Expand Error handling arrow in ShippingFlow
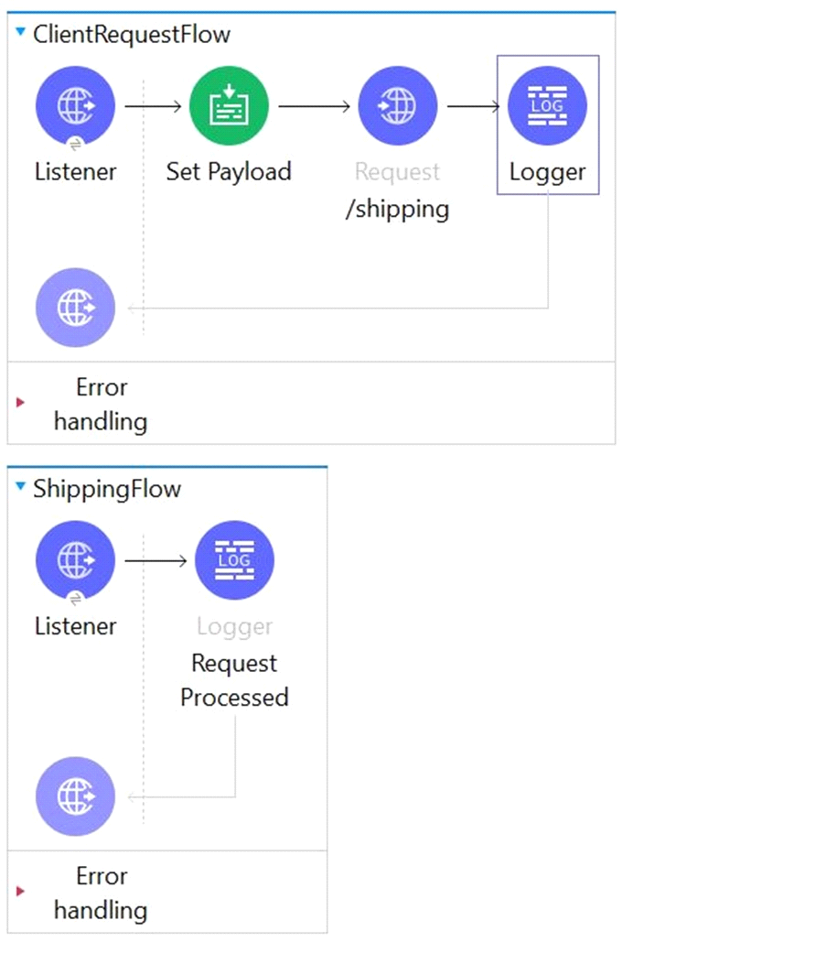Viewport: 837px width, 953px height. 21,892
